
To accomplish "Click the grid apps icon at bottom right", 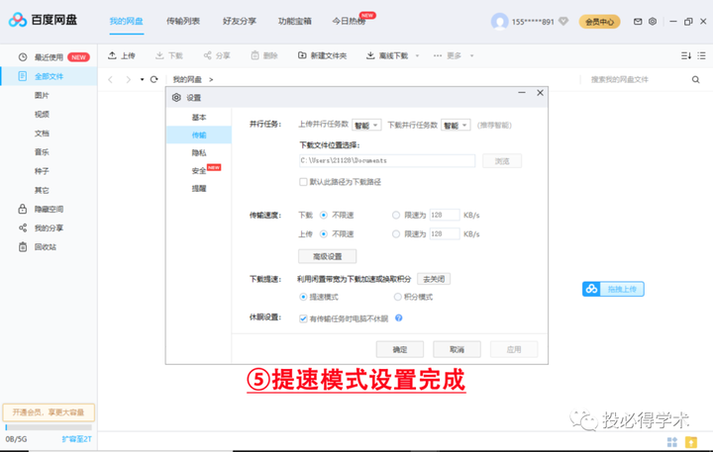I will [x=672, y=441].
